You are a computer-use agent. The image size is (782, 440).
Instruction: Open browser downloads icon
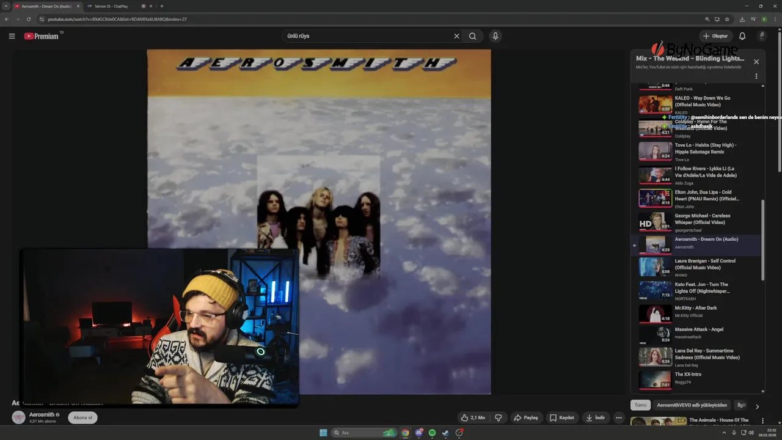pos(742,19)
